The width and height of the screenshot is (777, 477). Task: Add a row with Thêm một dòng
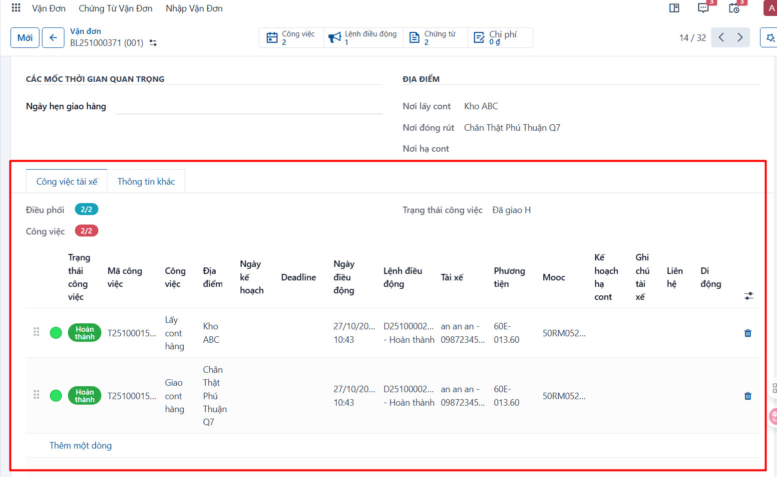(x=80, y=446)
